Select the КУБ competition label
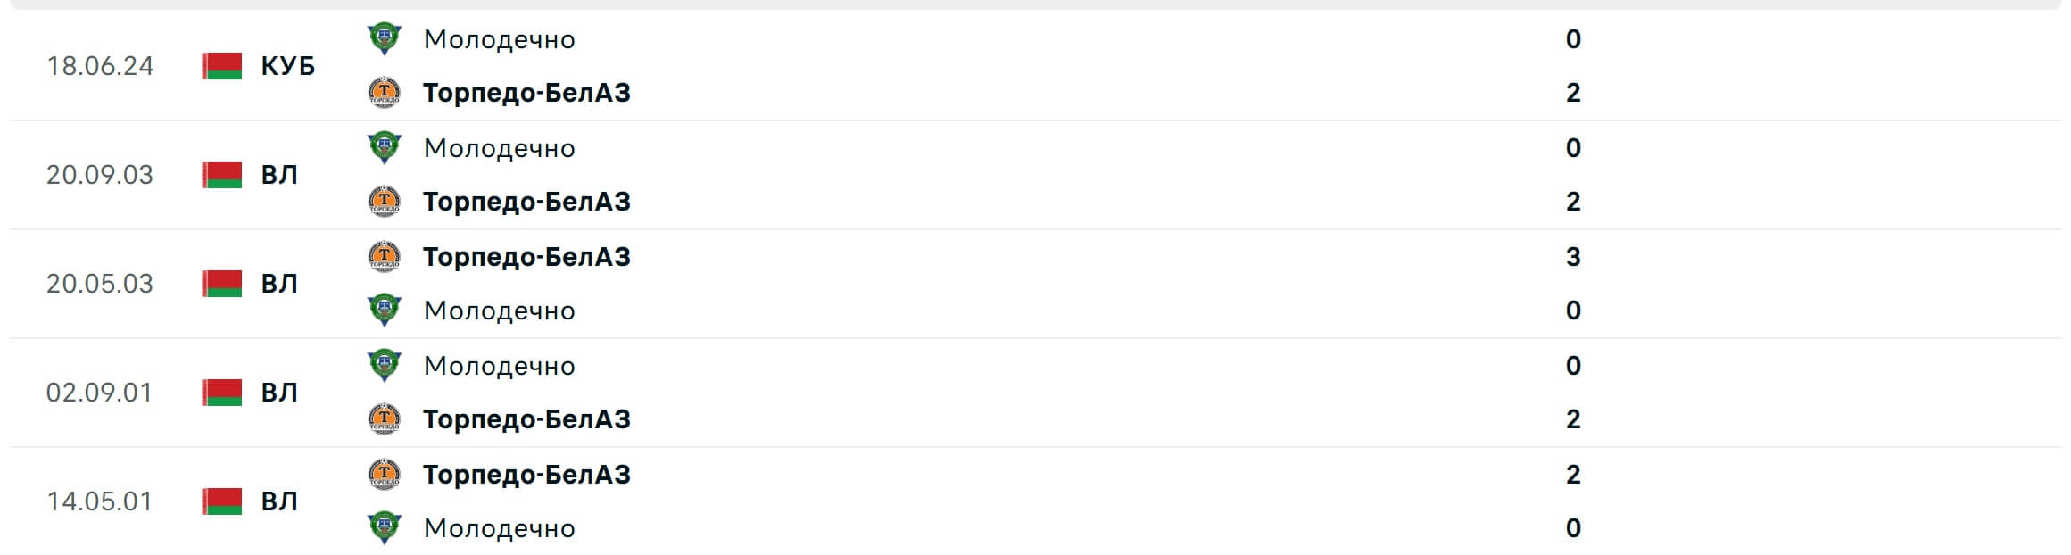Viewport: 2071px width, 555px height. [x=288, y=66]
